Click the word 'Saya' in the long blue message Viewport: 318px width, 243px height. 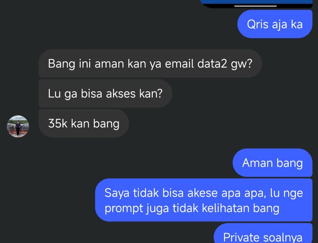(x=117, y=193)
